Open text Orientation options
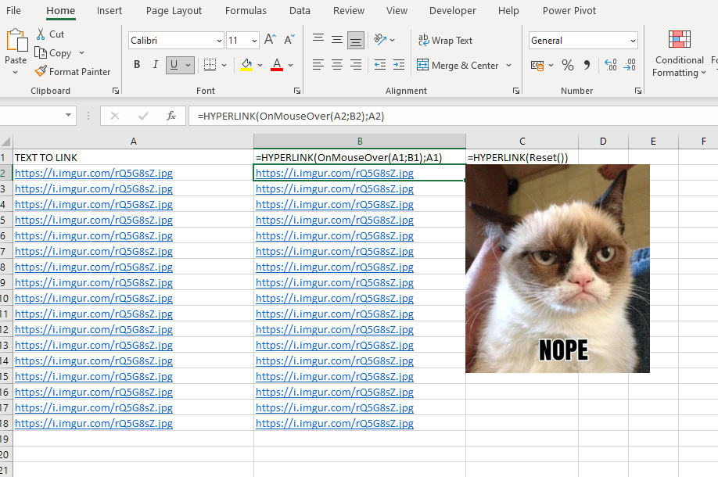The width and height of the screenshot is (718, 477). 380,40
